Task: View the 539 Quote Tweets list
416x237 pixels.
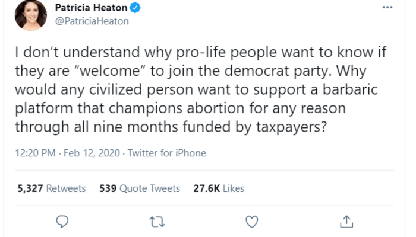Action: pyautogui.click(x=138, y=188)
